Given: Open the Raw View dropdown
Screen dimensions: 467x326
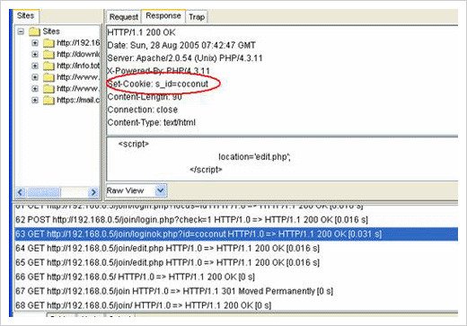Looking at the screenshot, I should coord(161,190).
